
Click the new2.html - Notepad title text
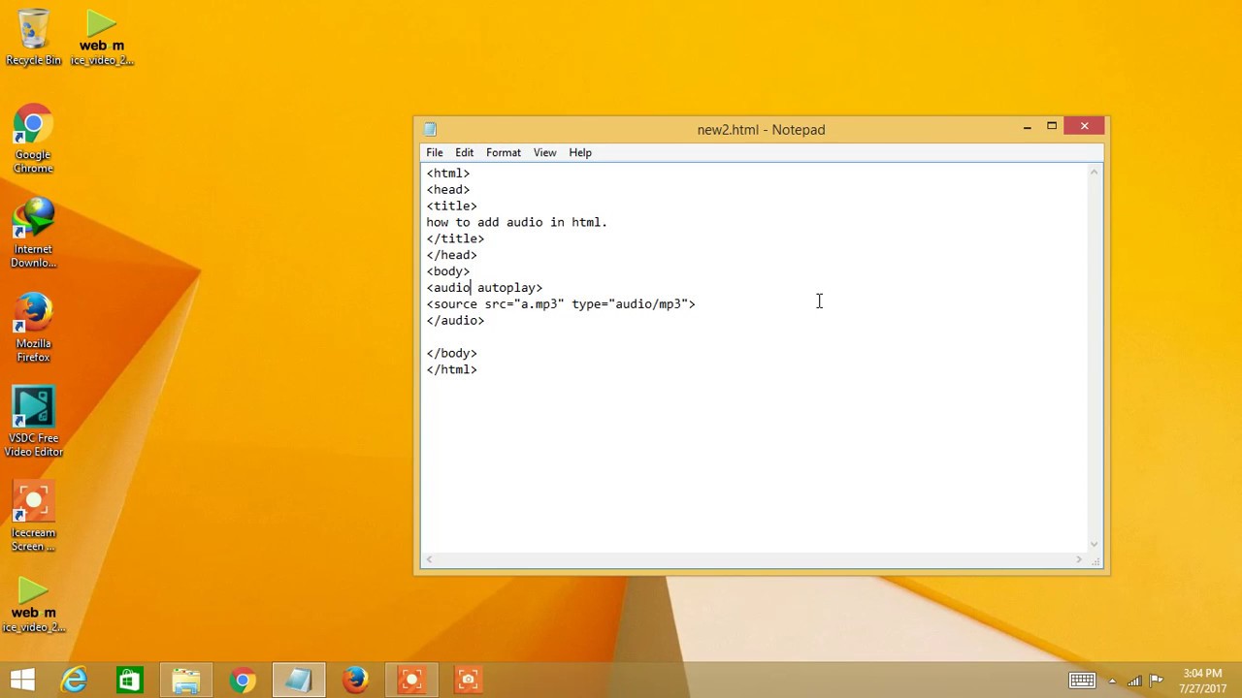click(761, 130)
